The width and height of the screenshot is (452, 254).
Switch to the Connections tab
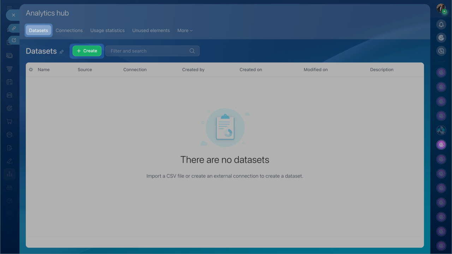(69, 31)
